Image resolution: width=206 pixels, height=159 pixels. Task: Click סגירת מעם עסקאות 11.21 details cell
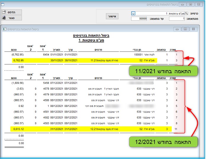(104, 60)
